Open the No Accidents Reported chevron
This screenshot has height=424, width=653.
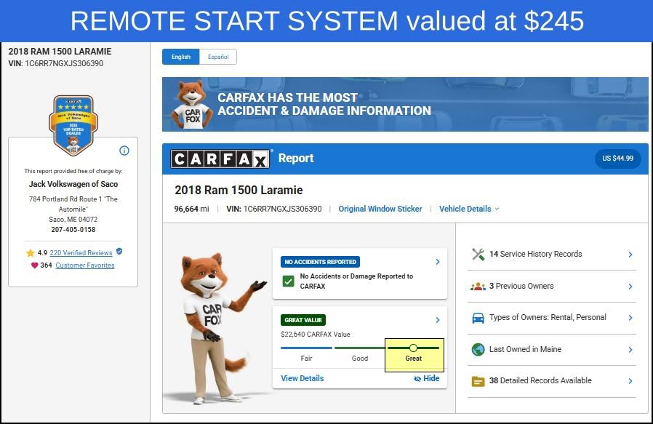(438, 262)
